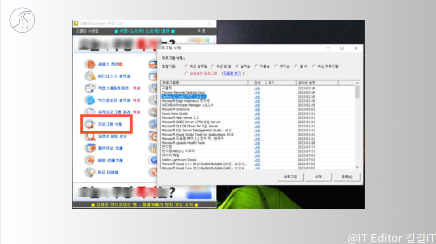This screenshot has height=244, width=436.
Task: Open Link for Microsoft OneDrive row
Action: tap(257, 109)
